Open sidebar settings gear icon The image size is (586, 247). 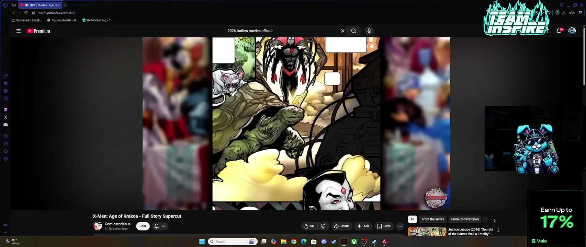coord(5,159)
